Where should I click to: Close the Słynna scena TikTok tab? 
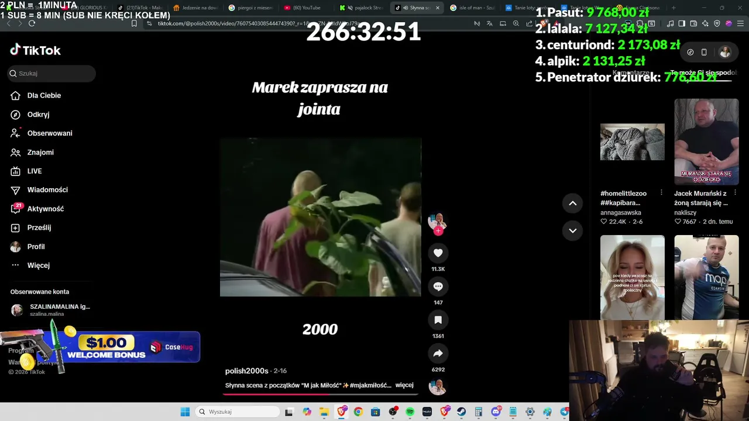click(437, 8)
